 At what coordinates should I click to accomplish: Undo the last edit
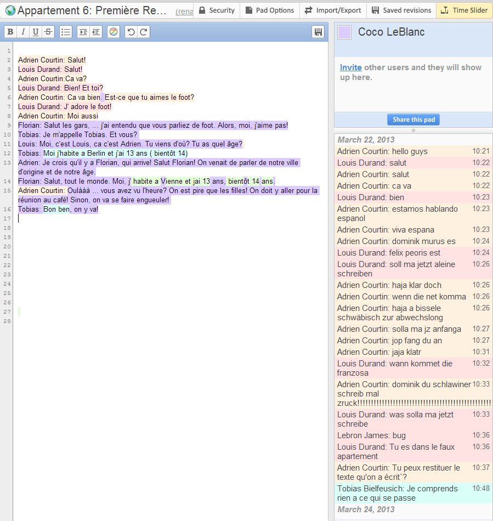tap(131, 32)
